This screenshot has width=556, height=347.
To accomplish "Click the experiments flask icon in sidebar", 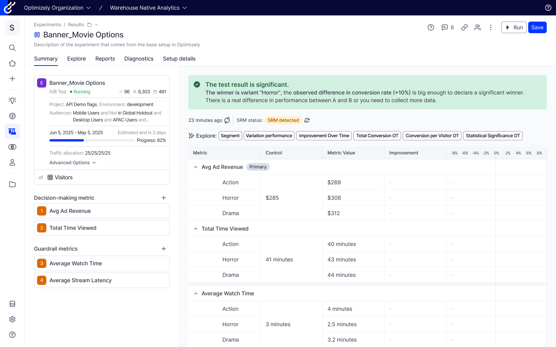I will point(12,131).
